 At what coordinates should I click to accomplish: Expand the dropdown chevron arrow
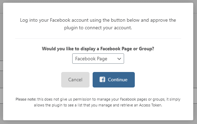tap(119, 59)
